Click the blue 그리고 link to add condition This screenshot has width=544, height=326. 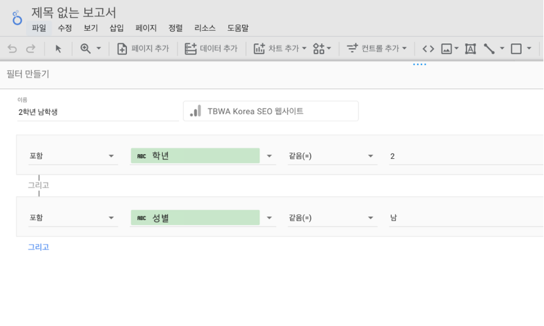click(39, 247)
